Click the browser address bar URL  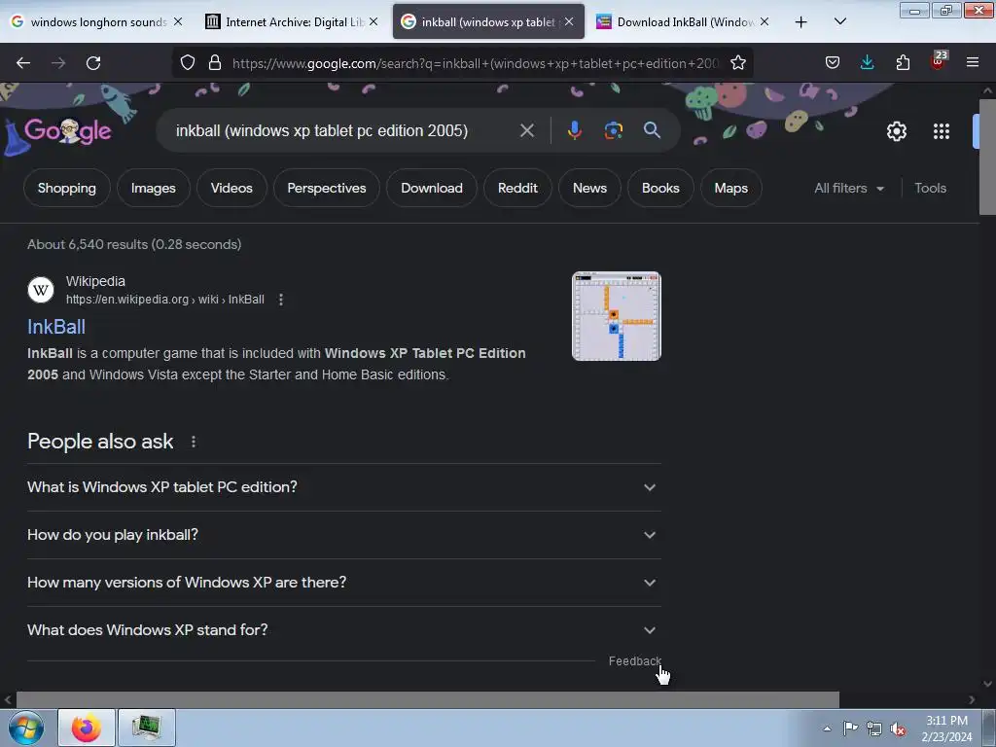coord(475,63)
